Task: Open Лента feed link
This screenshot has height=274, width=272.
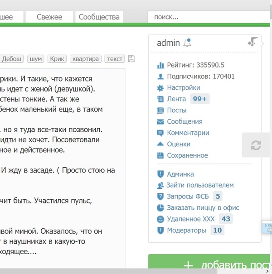Action: [176, 99]
